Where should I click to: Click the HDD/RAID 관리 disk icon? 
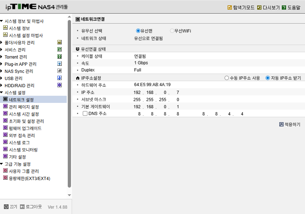60,85
